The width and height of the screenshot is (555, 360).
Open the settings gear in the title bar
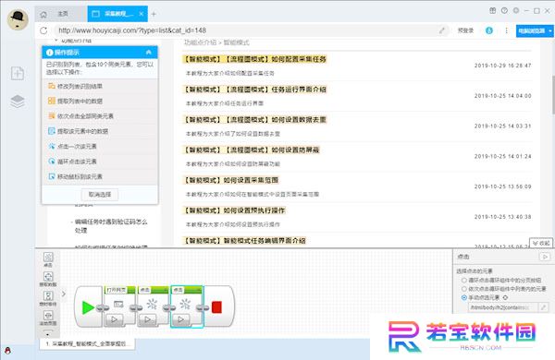[516, 10]
